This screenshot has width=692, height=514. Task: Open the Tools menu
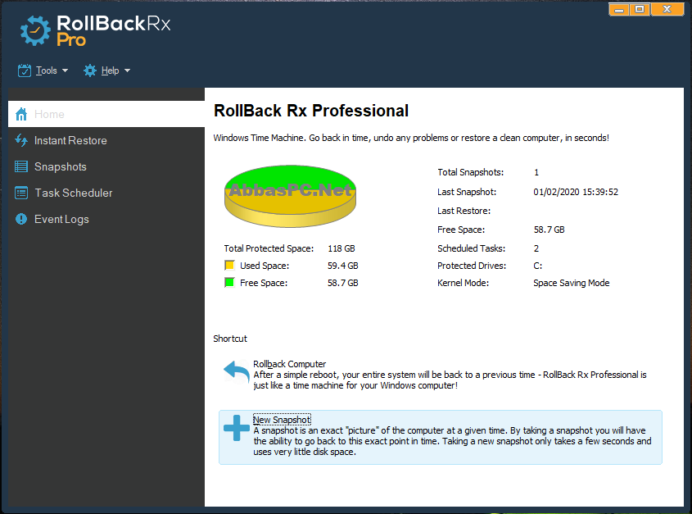coord(43,71)
